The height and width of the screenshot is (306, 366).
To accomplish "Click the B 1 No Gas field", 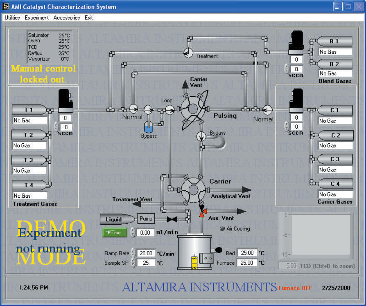I will pos(335,52).
